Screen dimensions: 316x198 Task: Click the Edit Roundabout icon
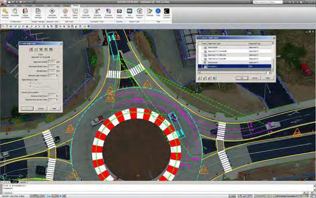click(65, 14)
